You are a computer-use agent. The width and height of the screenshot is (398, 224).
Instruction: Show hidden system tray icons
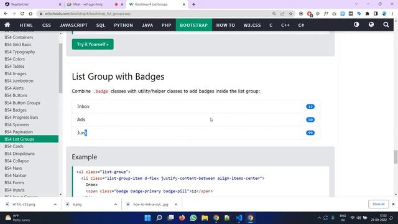click(x=319, y=218)
